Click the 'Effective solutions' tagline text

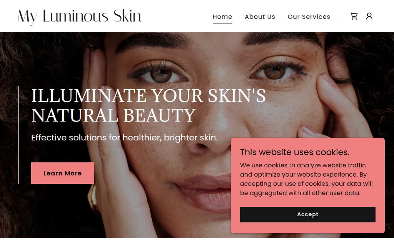124,138
